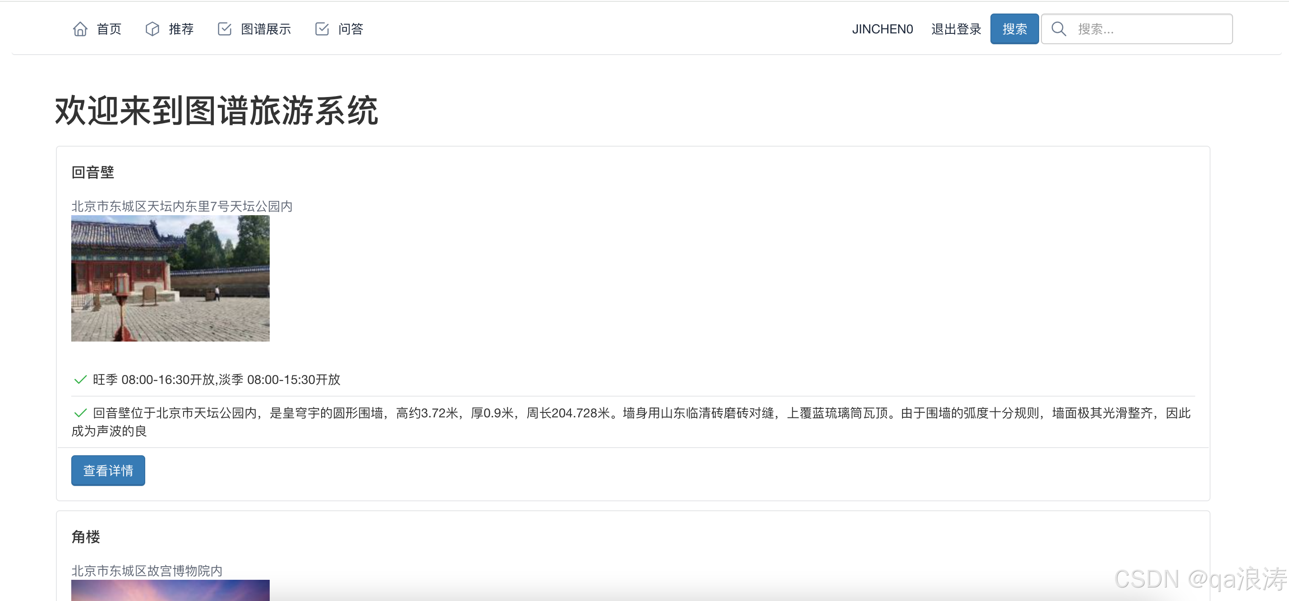This screenshot has width=1289, height=601.
Task: Click the address 北京市东城区天坛内东里7号天坛公园内
Action: tap(182, 206)
